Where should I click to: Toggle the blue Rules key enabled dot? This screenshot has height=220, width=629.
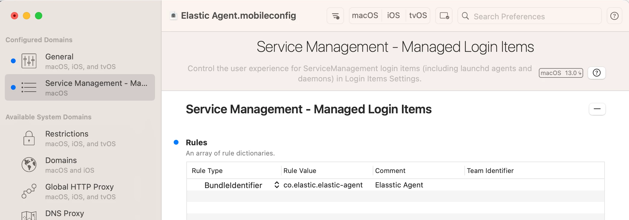click(x=176, y=142)
